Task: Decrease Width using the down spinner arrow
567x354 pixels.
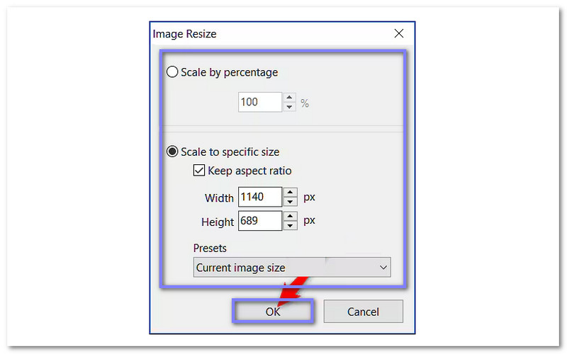Action: 290,201
